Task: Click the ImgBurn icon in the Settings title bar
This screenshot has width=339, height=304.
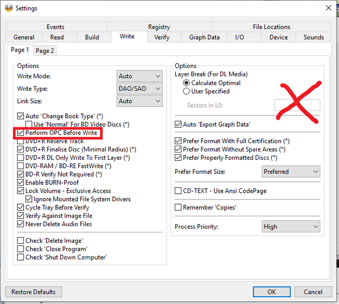Action: coord(9,8)
